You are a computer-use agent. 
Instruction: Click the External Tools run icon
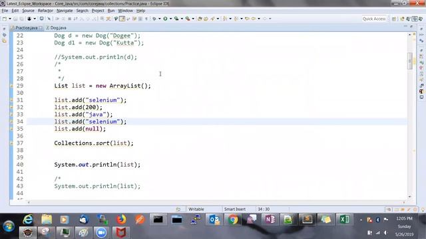point(188,19)
